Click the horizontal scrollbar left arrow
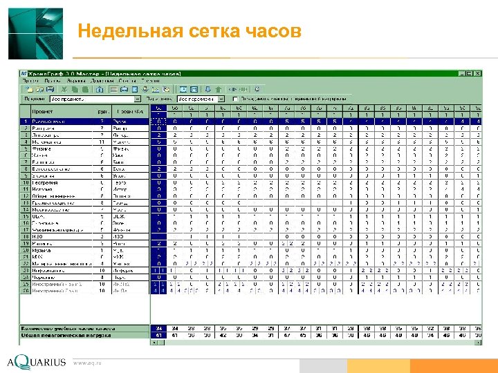Image resolution: width=498 pixels, height=373 pixels. (154, 343)
